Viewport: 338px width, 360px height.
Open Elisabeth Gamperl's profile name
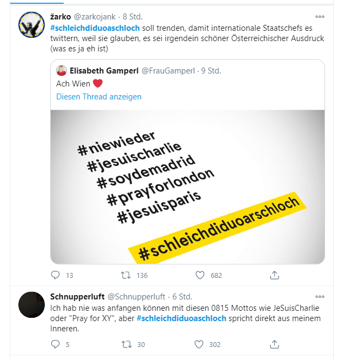[x=104, y=71]
